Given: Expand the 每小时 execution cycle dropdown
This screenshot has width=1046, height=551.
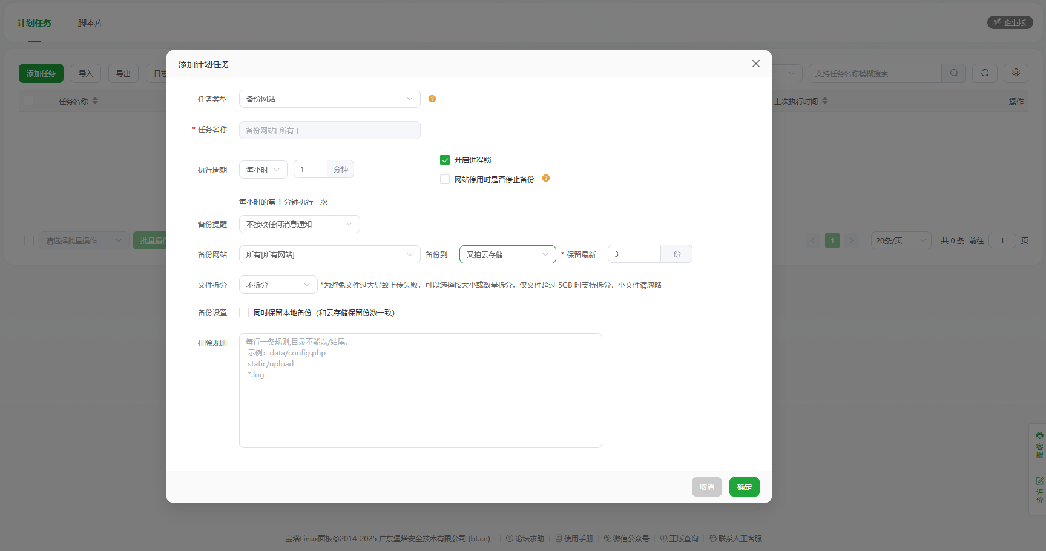Looking at the screenshot, I should 263,170.
